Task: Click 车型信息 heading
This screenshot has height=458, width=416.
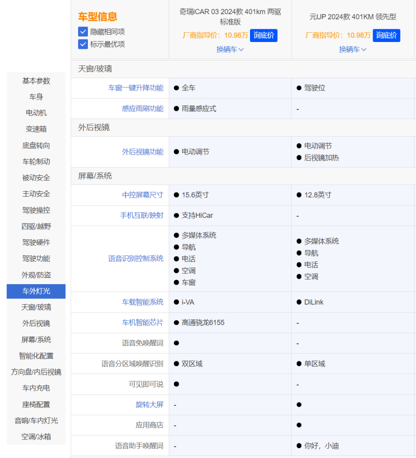Action: pyautogui.click(x=98, y=17)
